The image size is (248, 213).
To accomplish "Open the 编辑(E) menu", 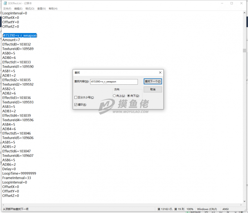I will 19,9.
